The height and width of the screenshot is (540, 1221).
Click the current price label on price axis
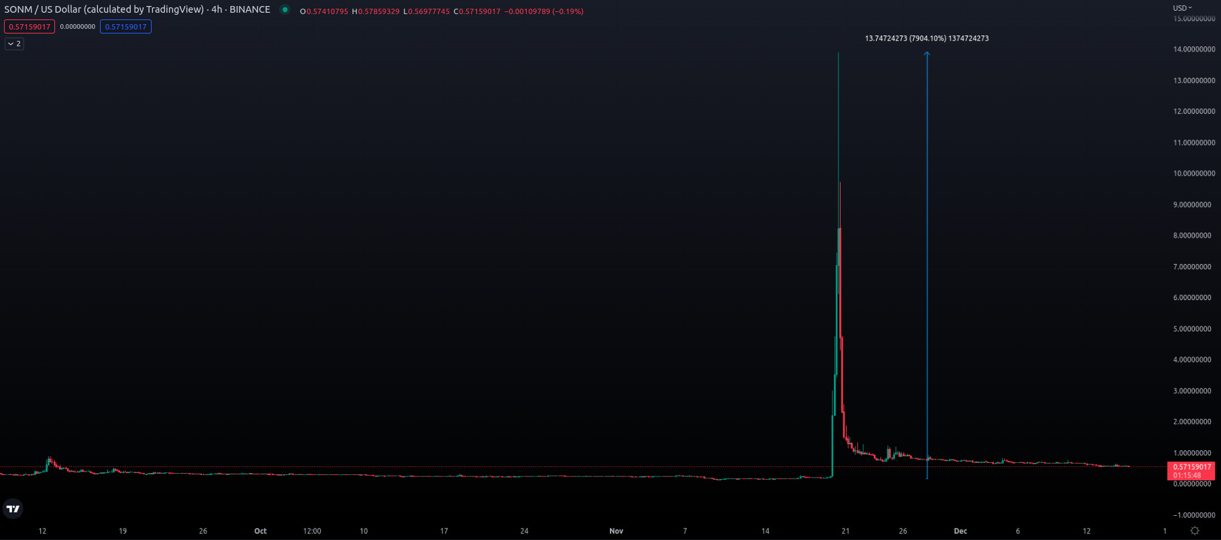[x=1191, y=471]
